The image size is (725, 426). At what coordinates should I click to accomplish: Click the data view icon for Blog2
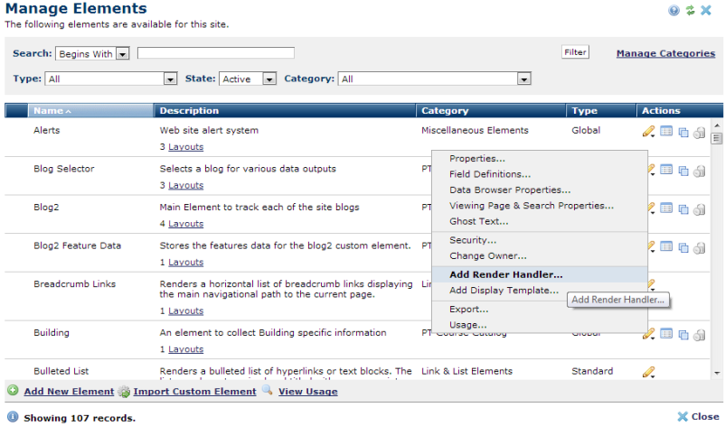pos(666,208)
